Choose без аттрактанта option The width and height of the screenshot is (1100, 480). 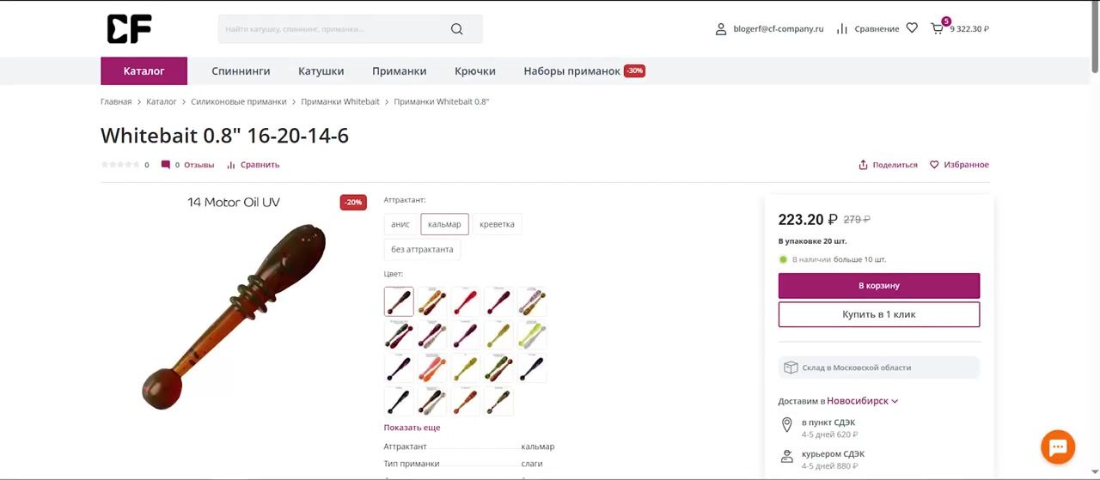coord(422,250)
